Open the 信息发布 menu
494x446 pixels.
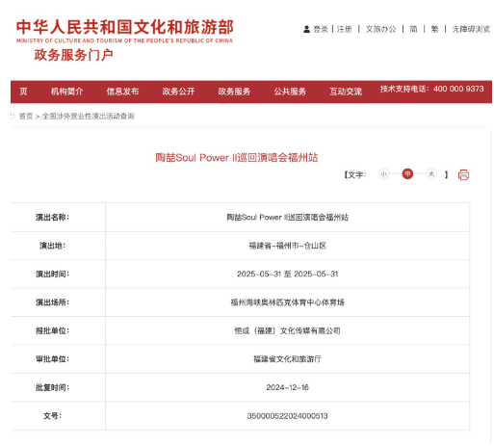tap(122, 92)
